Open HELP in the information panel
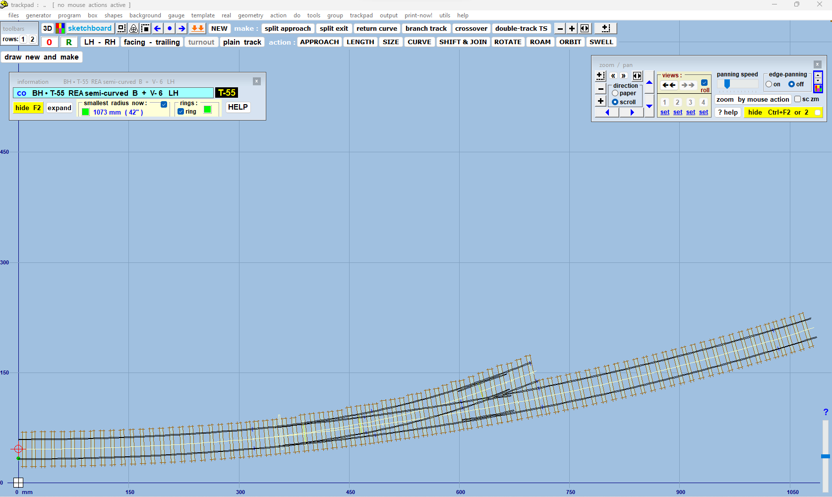 click(x=238, y=107)
